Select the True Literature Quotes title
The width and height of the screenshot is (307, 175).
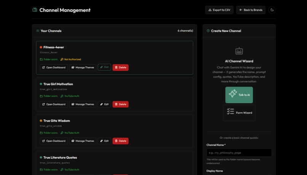point(60,157)
